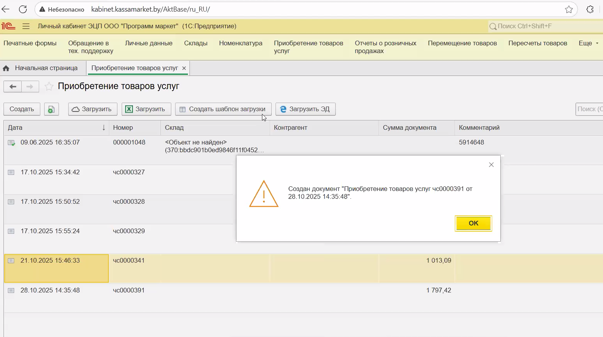603x337 pixels.
Task: Select row with document чс0000391
Action: [x=129, y=291]
